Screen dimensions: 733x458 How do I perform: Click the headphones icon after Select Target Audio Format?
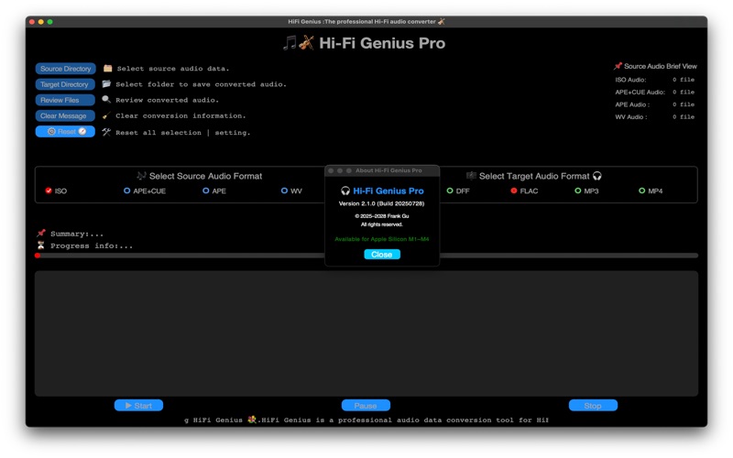[597, 176]
